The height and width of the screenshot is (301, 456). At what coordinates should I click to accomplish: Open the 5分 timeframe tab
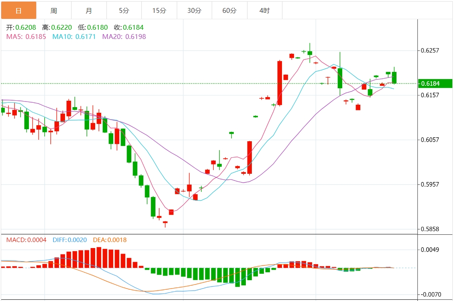[x=124, y=10]
